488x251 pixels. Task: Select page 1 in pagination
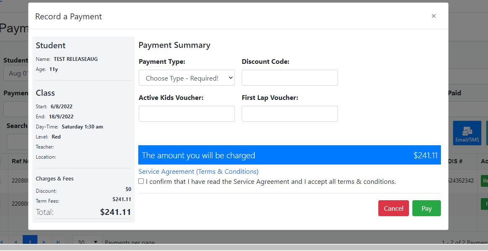[x=29, y=241]
